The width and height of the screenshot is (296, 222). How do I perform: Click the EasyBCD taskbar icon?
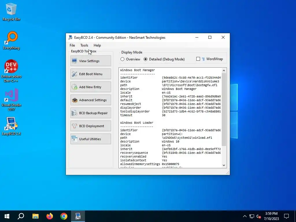coord(78,216)
